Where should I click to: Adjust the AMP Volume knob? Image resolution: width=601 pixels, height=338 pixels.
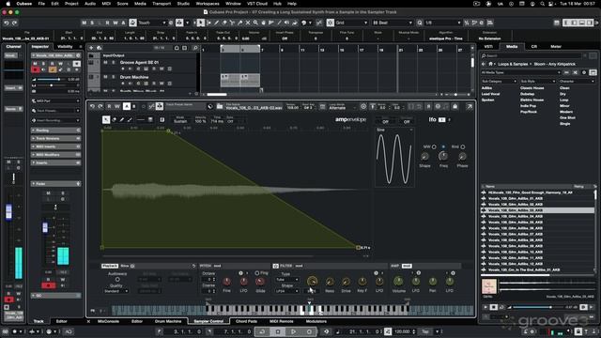pyautogui.click(x=398, y=282)
